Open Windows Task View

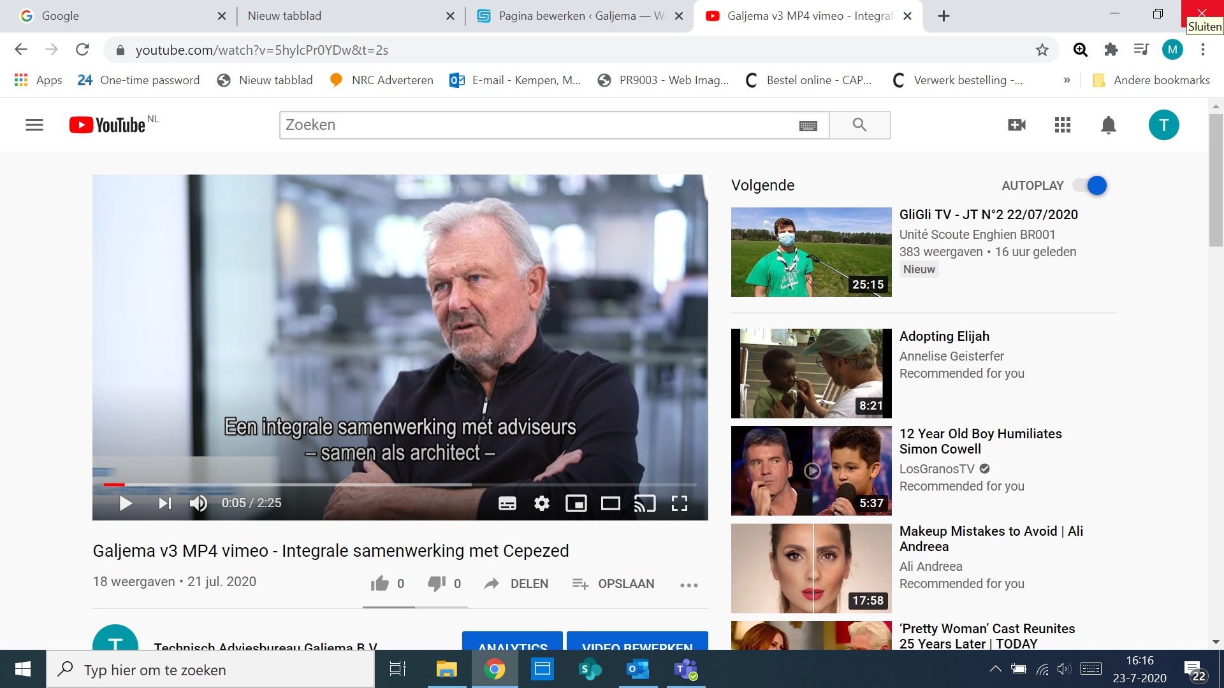tap(398, 669)
